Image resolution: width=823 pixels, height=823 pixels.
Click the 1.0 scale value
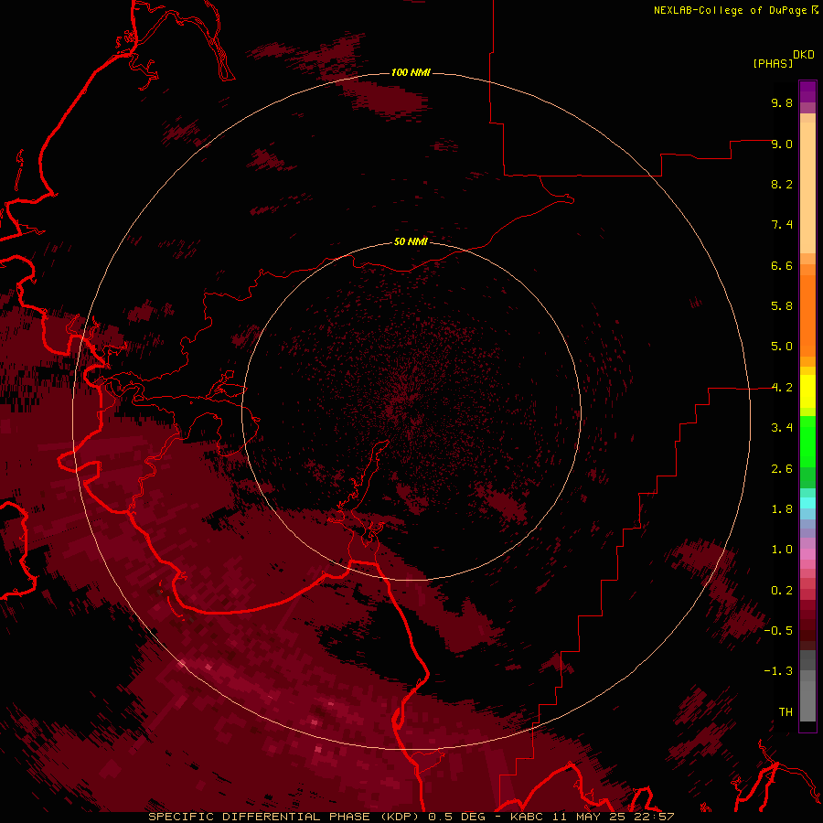(782, 550)
